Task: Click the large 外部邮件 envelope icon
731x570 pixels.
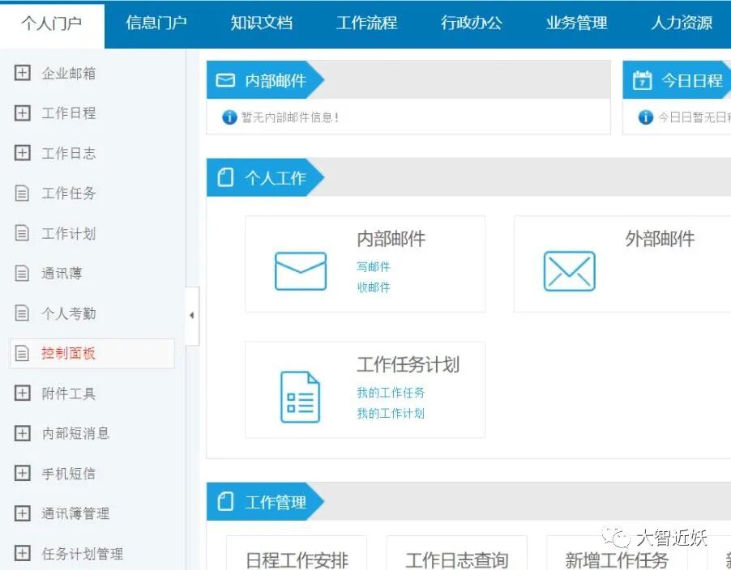Action: (570, 271)
